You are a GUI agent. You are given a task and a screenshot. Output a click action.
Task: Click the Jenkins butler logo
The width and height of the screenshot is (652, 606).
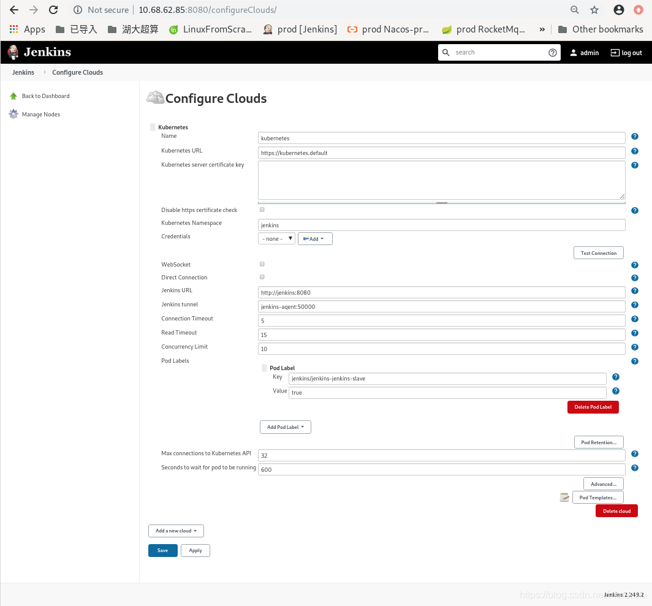coord(13,52)
